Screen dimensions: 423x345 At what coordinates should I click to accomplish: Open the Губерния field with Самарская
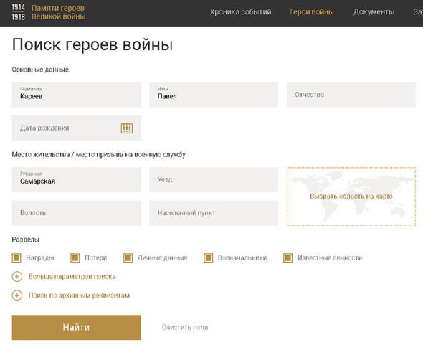[76, 179]
